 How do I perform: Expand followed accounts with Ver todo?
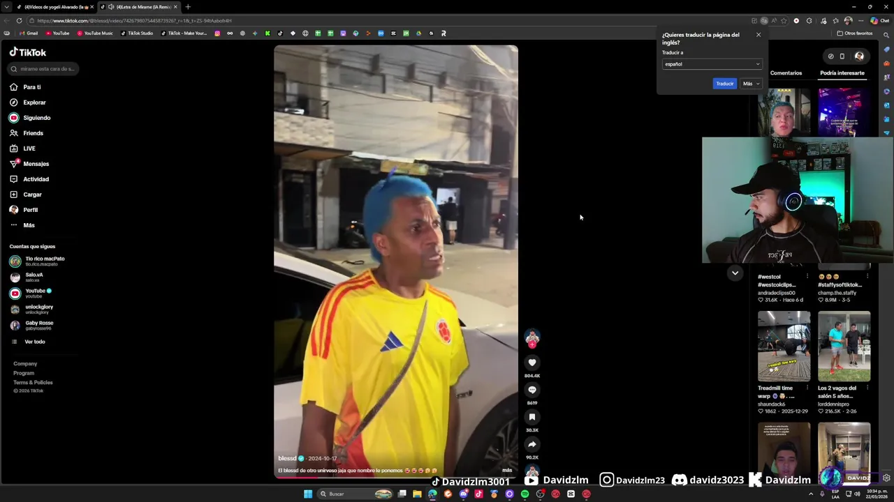pyautogui.click(x=34, y=342)
